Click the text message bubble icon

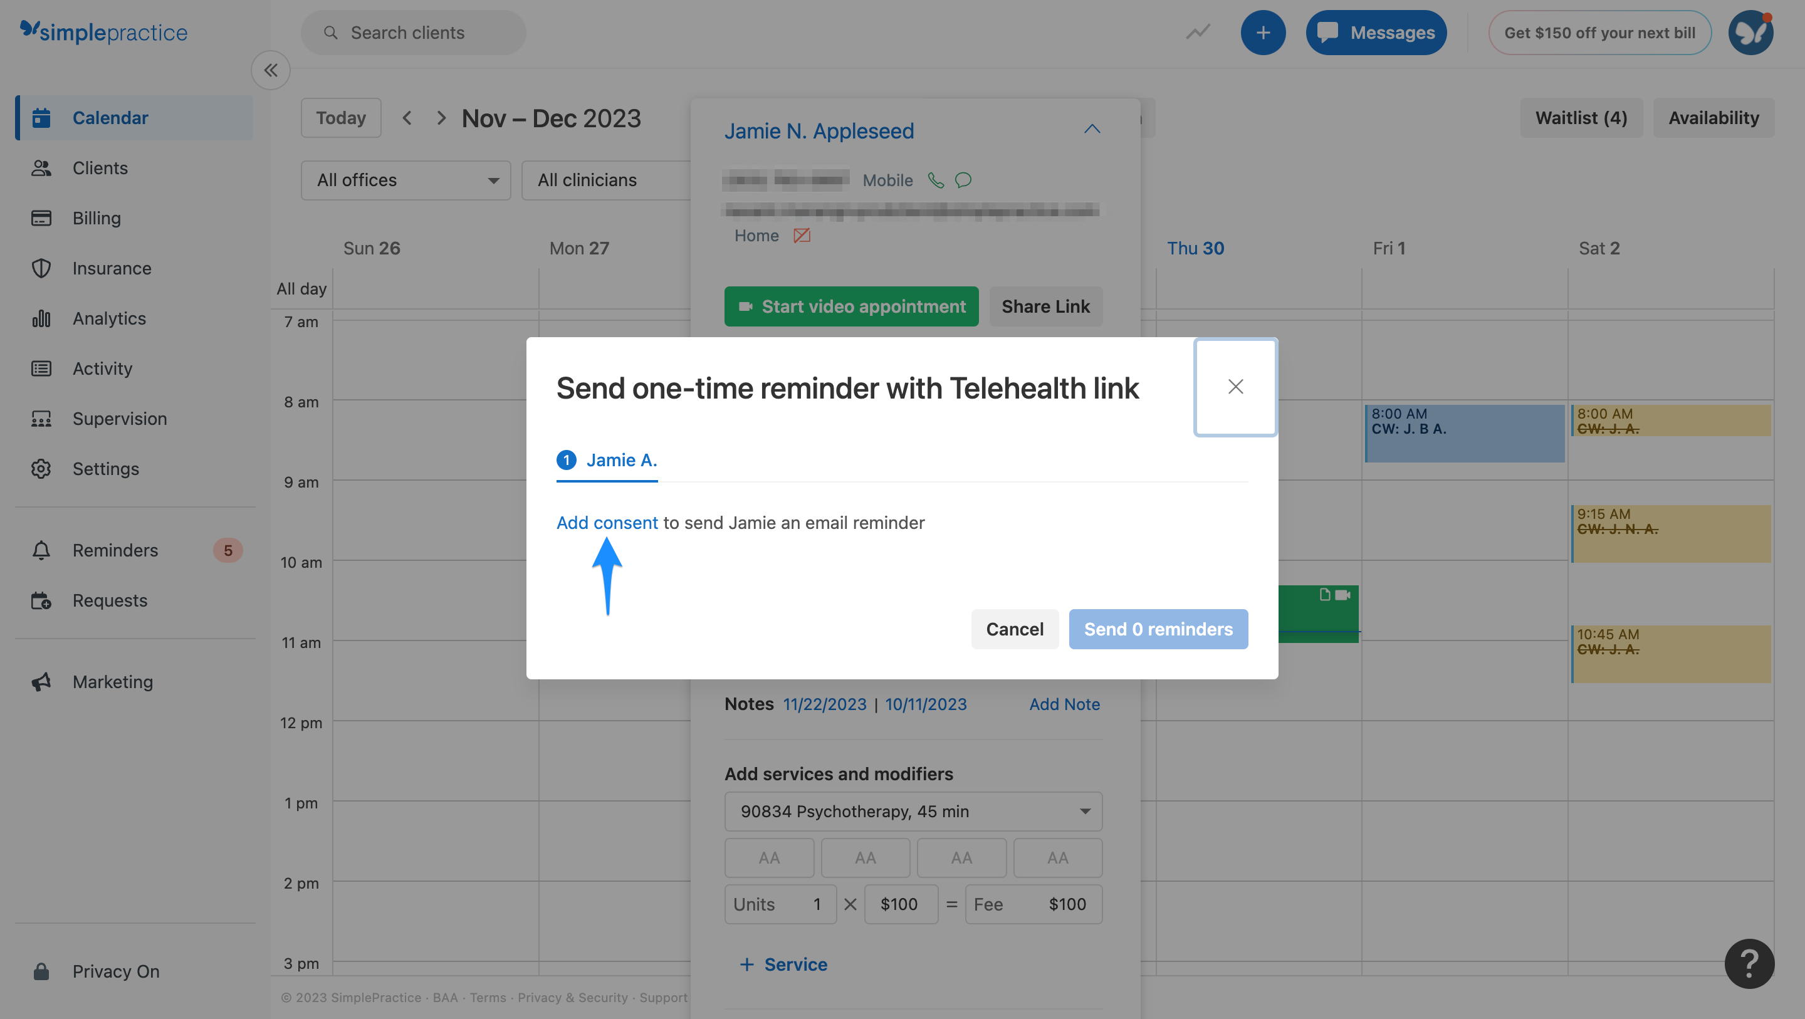963,180
